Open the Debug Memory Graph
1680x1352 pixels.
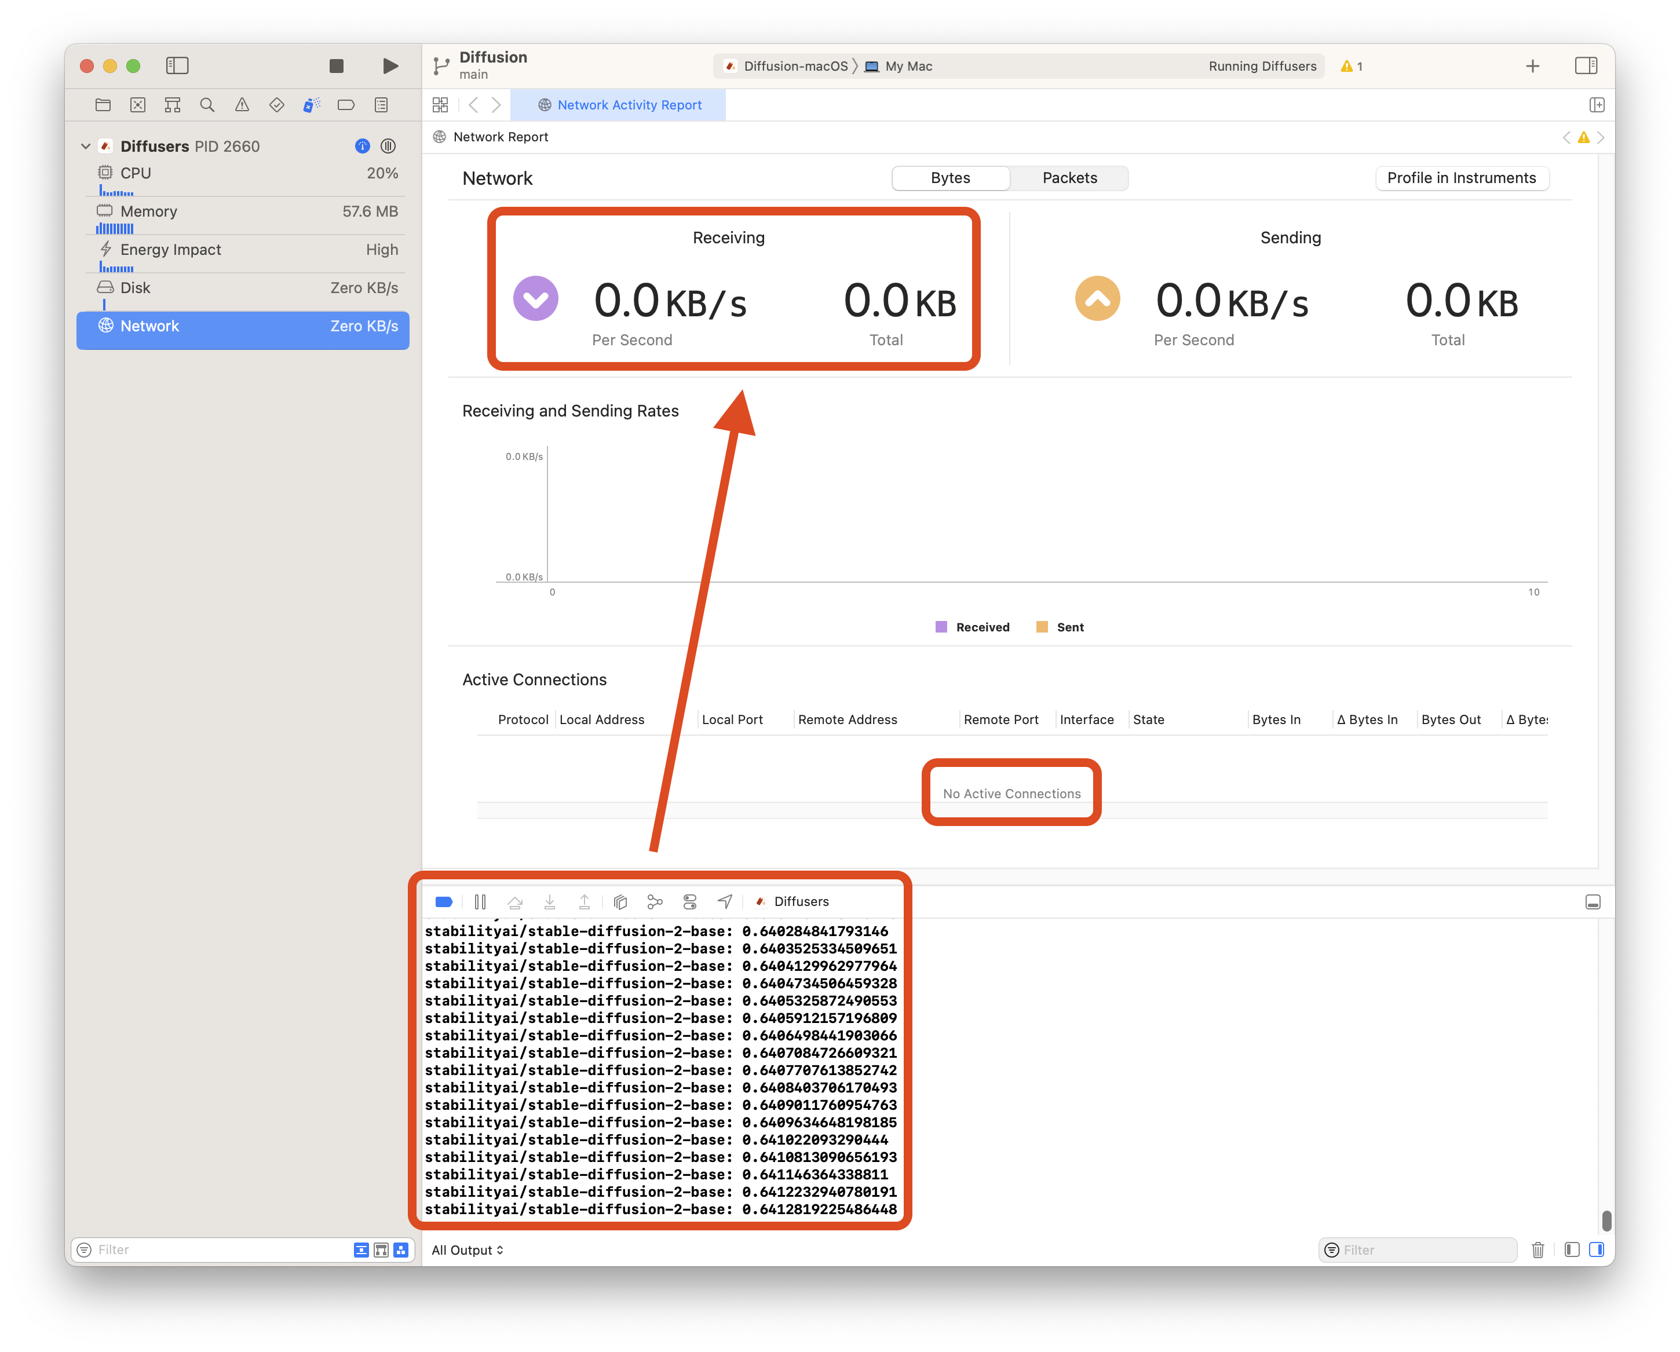[x=655, y=901]
